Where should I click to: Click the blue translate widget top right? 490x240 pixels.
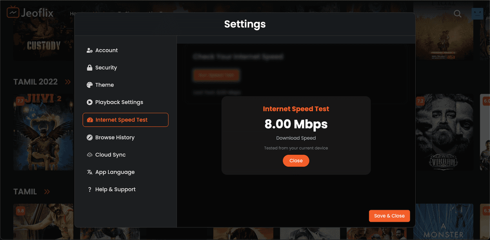[x=477, y=13]
